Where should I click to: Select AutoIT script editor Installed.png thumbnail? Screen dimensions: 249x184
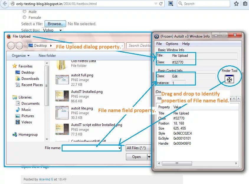click(x=62, y=129)
